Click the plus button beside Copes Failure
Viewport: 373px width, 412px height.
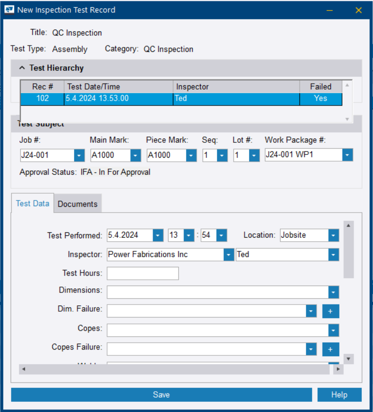click(x=331, y=349)
